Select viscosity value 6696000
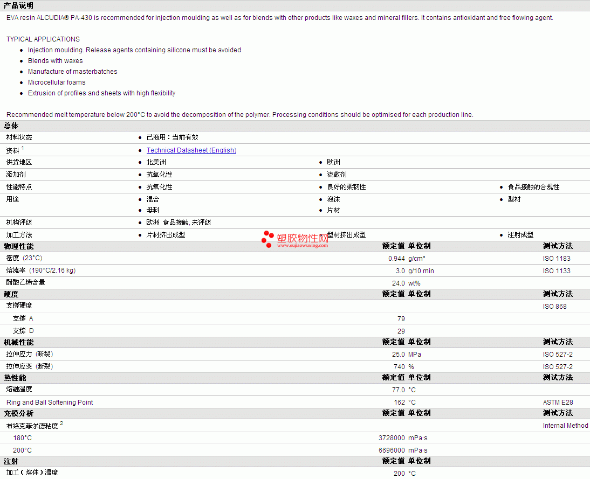Image resolution: width=590 pixels, height=479 pixels. point(392,450)
